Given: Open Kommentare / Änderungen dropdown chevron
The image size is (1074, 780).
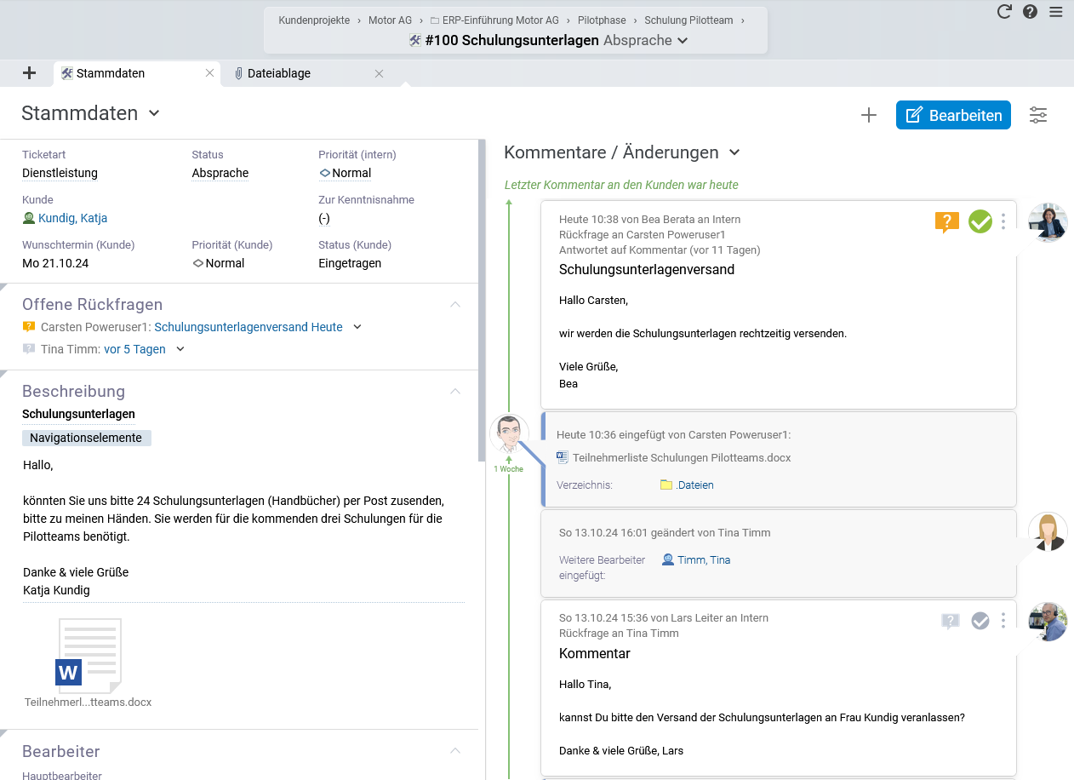Looking at the screenshot, I should [734, 152].
